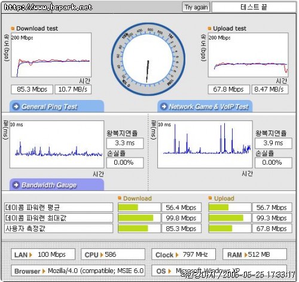Click the orange bullet beside Download test
Image resolution: width=299 pixels, height=282 pixels.
(x=13, y=28)
